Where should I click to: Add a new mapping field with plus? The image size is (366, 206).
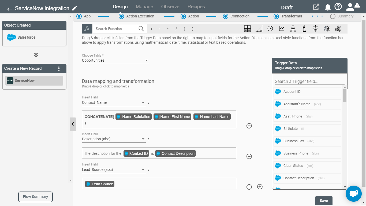coord(260,187)
